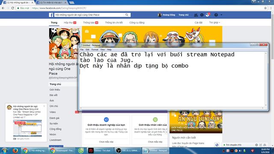Open Video in page sidebar
The width and height of the screenshot is (274, 154).
(x=53, y=112)
